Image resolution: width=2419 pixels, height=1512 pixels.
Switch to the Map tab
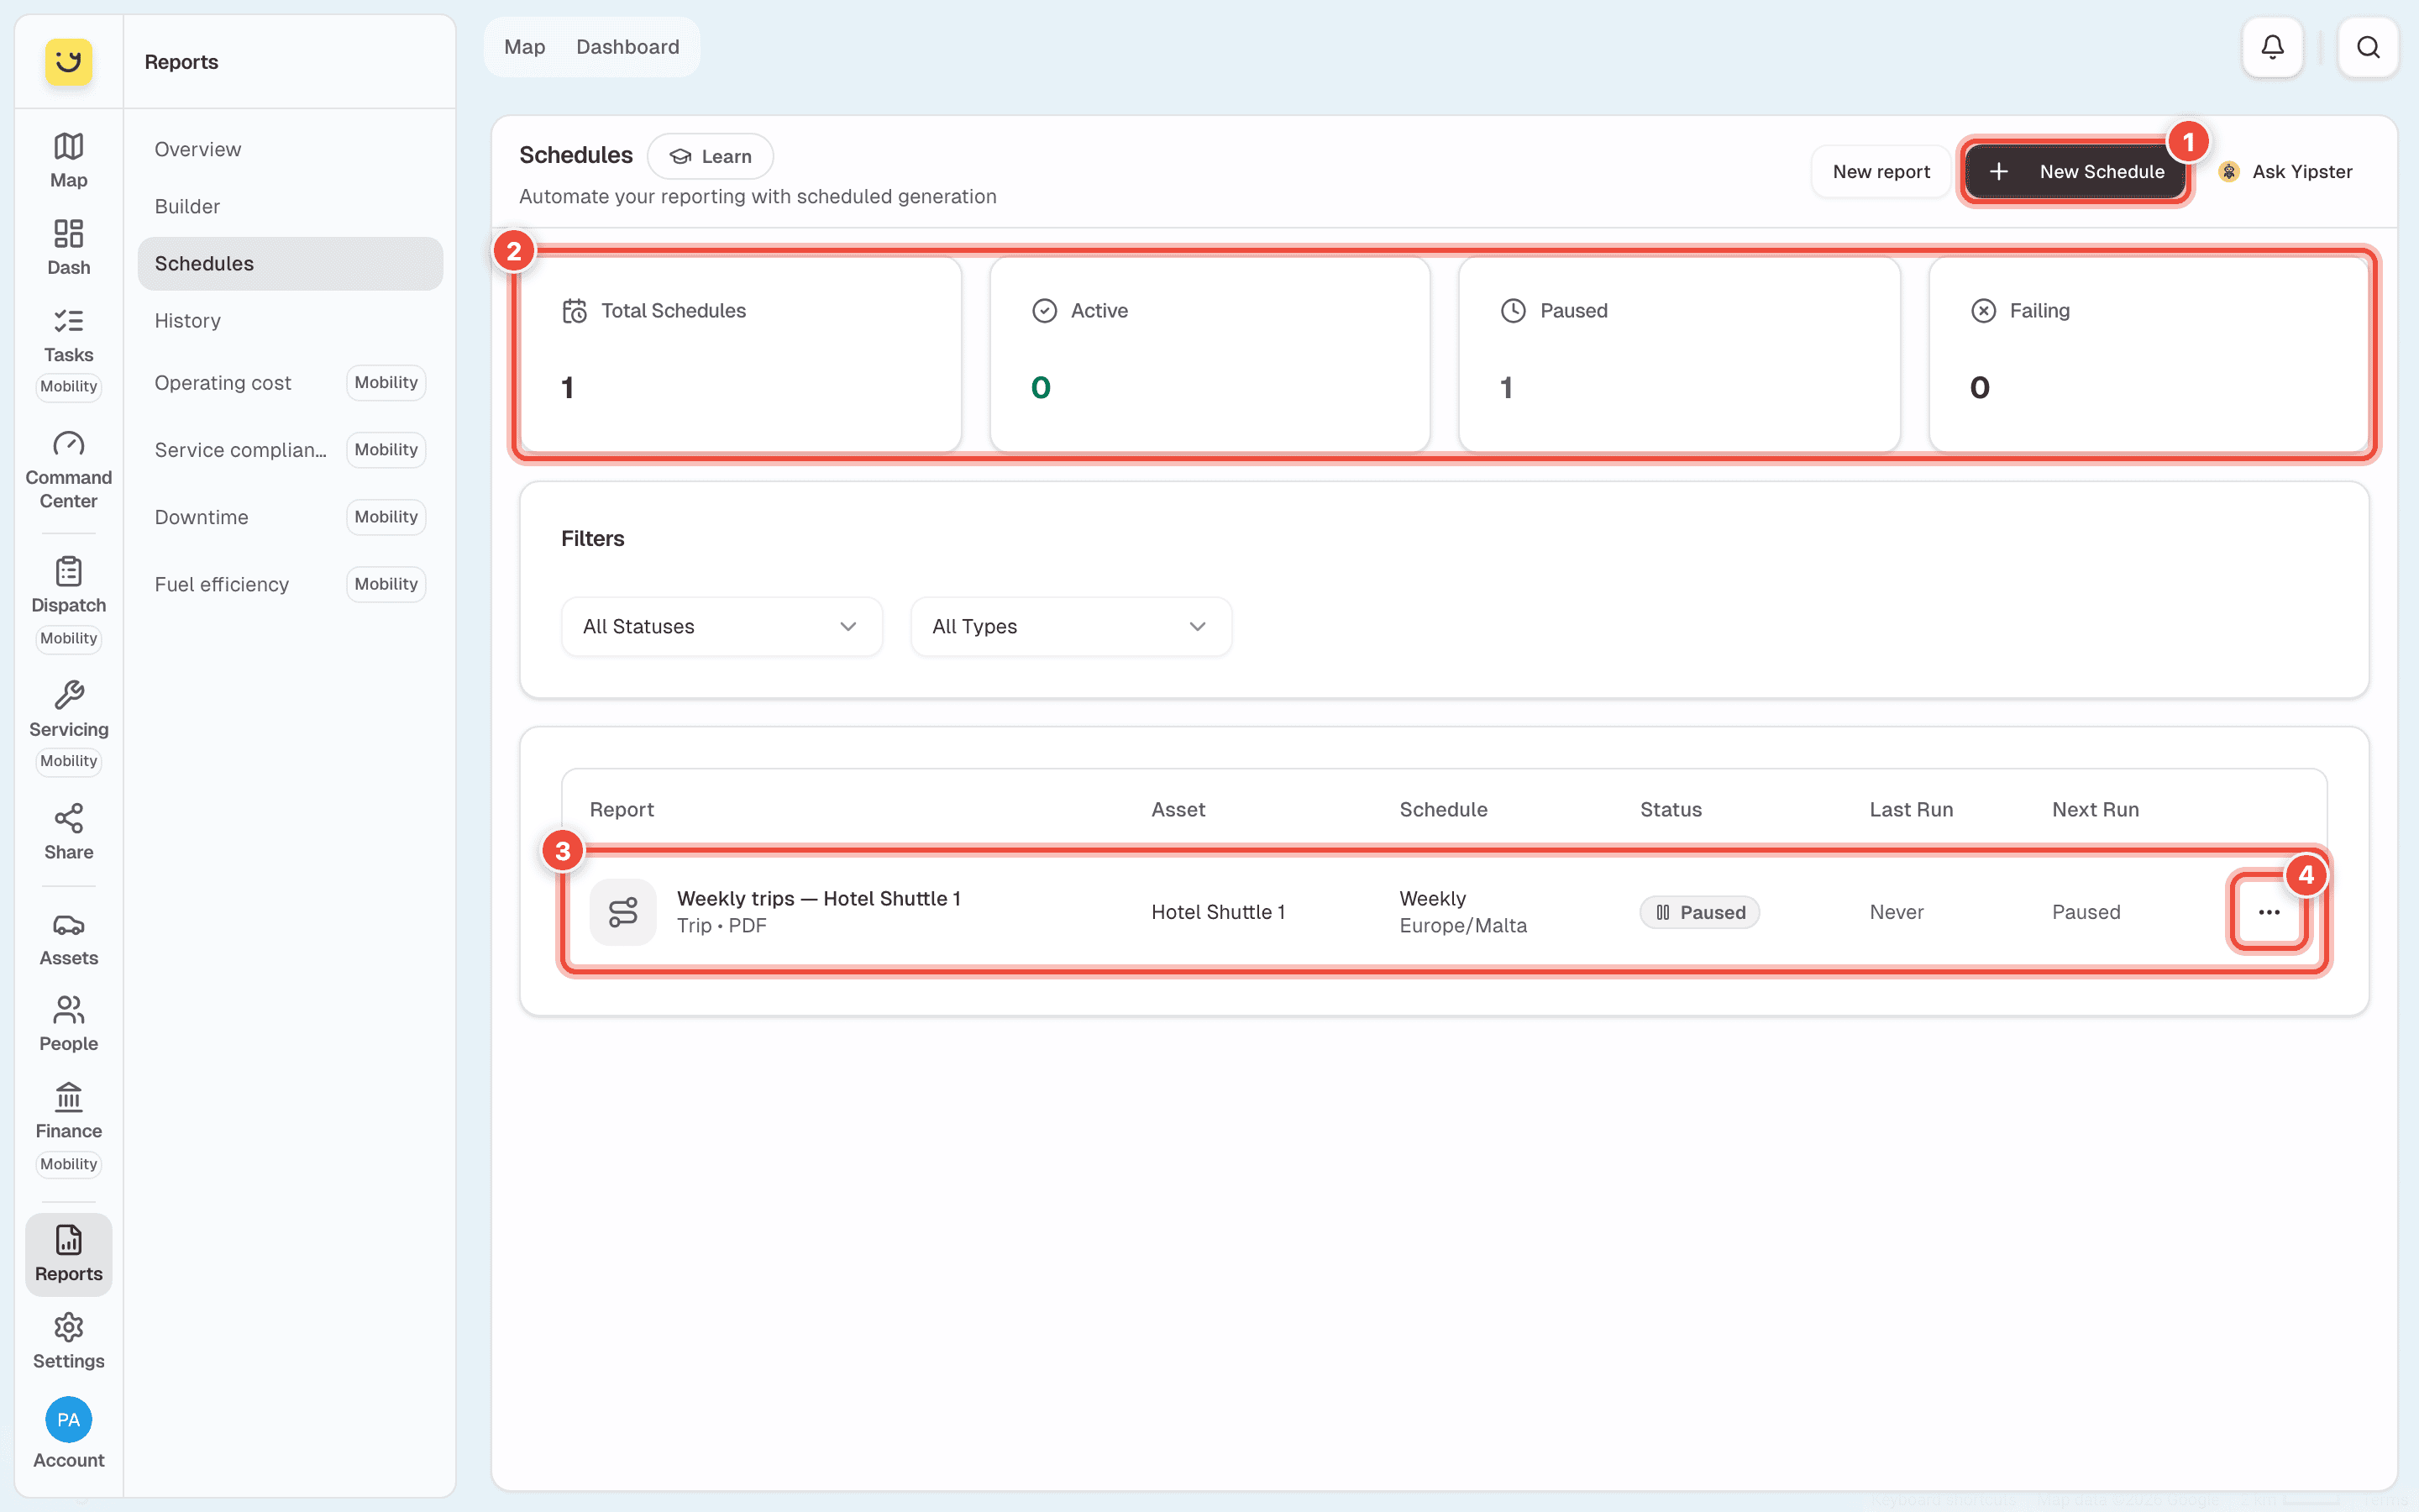pos(525,47)
